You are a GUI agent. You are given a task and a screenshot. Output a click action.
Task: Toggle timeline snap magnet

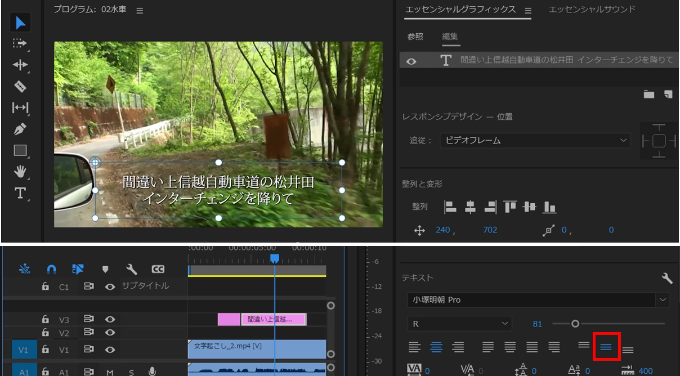point(52,270)
